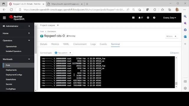
Task: Go to StatefulSets in sidebar
Action: click(x=11, y=79)
